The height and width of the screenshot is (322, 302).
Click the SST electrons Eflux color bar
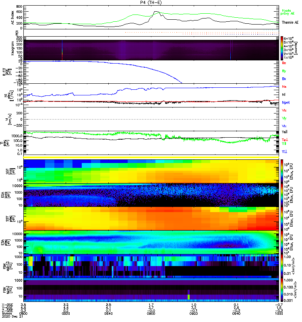pos(282,219)
